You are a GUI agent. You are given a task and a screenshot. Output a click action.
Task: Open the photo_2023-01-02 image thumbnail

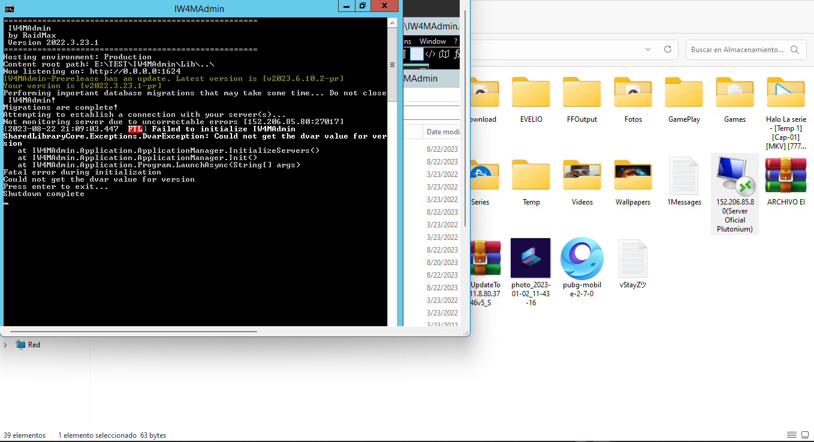pyautogui.click(x=530, y=258)
